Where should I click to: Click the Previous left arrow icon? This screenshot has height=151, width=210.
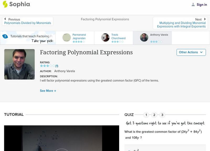(x=5, y=19)
